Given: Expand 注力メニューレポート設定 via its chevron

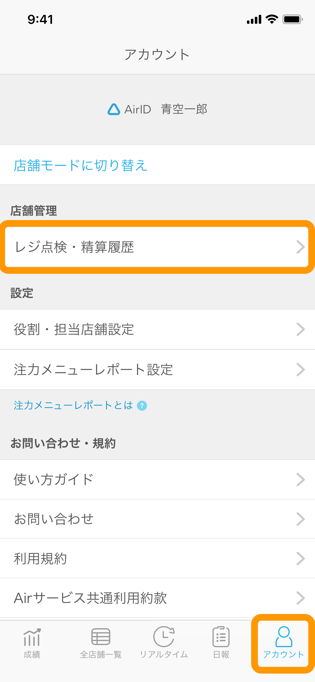Looking at the screenshot, I should pos(300,370).
